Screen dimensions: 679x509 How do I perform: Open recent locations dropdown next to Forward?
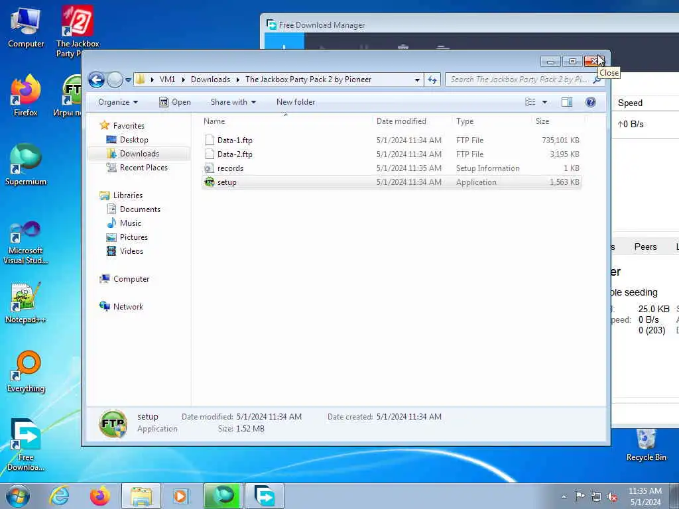(x=128, y=80)
